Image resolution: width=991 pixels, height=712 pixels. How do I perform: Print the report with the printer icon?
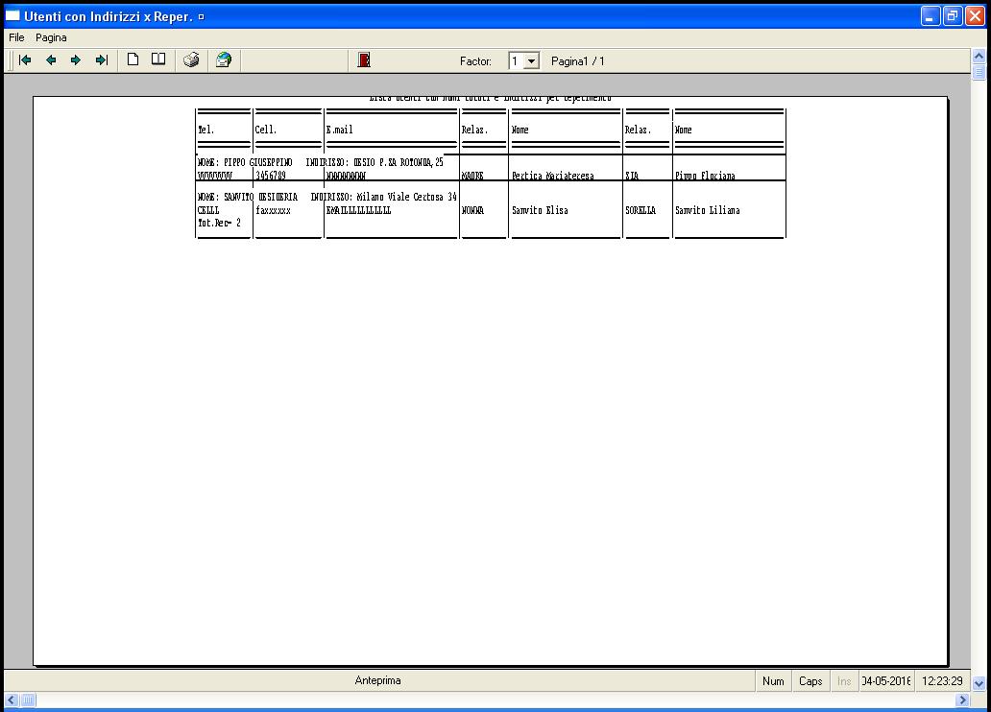[191, 60]
